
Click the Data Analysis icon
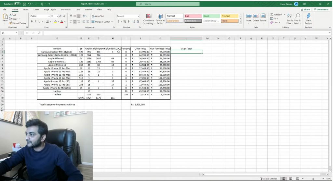pyautogui.click(x=308, y=18)
